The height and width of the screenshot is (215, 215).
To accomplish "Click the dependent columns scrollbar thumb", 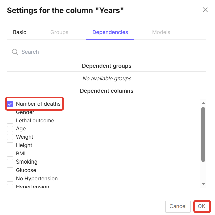I will [x=203, y=134].
